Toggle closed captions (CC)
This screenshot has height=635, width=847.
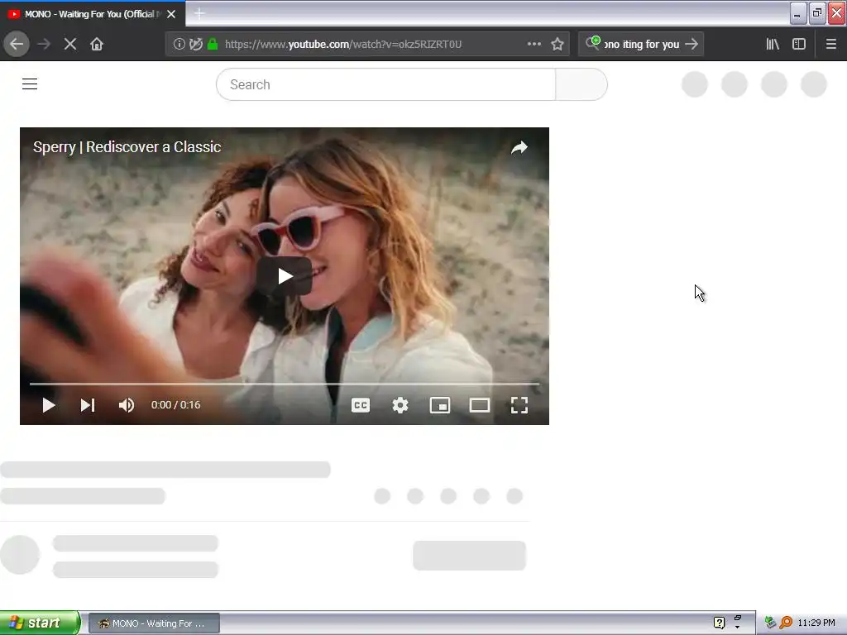[x=361, y=405]
